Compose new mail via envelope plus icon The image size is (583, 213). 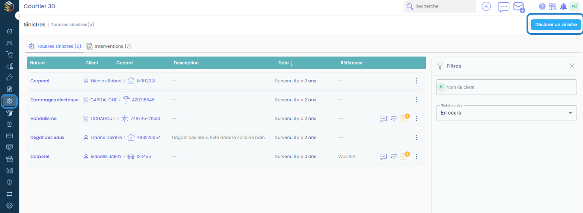[x=519, y=7]
